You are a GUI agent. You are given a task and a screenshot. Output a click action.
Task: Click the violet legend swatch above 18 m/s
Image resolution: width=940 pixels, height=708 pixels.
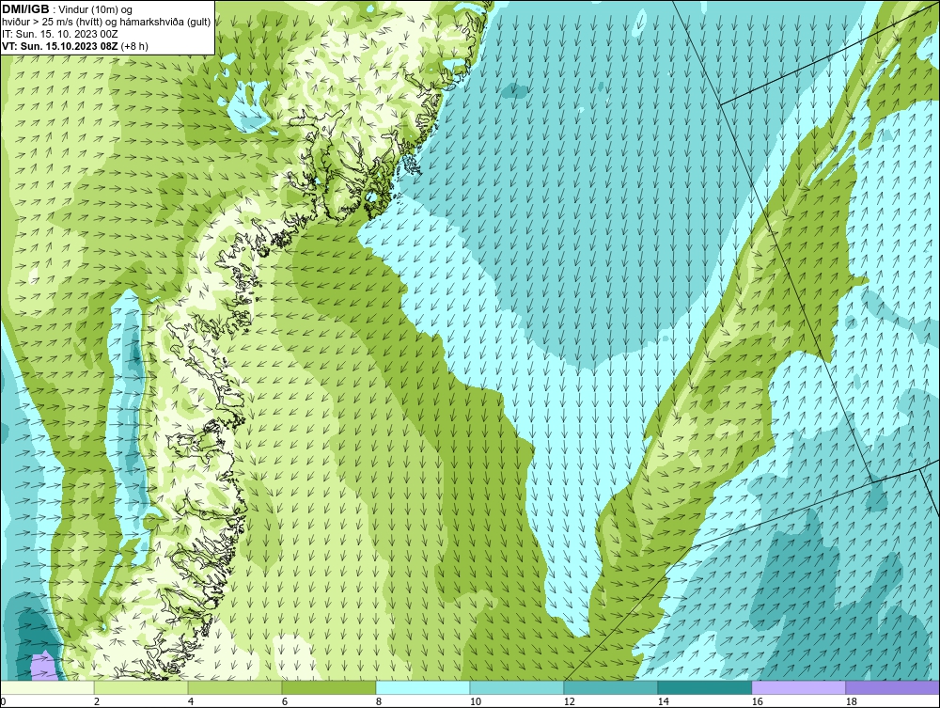tap(892, 687)
